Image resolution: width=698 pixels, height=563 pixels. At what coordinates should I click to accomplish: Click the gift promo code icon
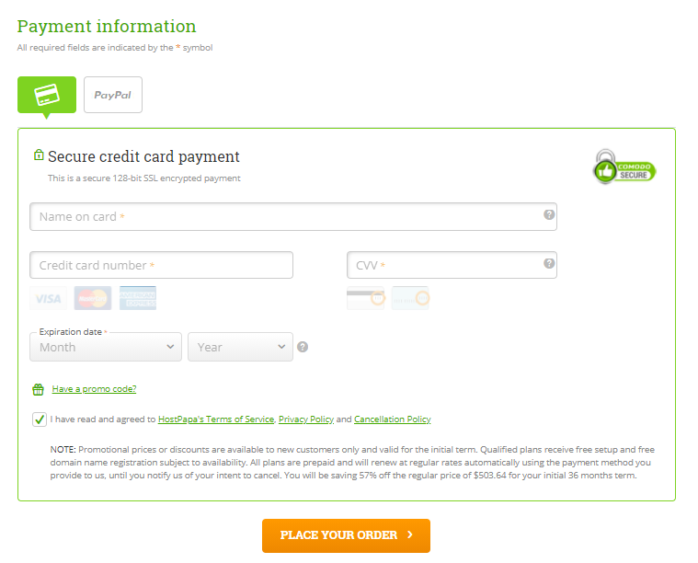click(39, 389)
